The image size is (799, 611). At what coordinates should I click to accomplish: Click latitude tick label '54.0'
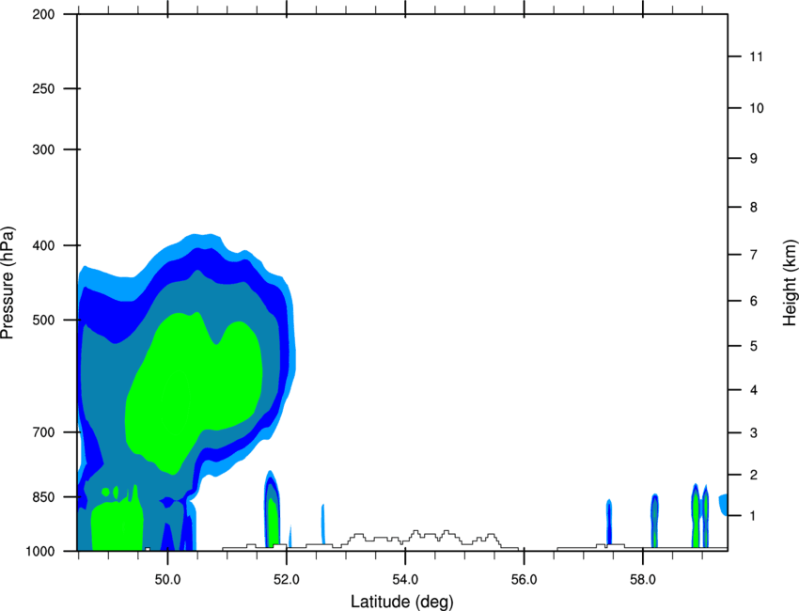click(x=405, y=580)
